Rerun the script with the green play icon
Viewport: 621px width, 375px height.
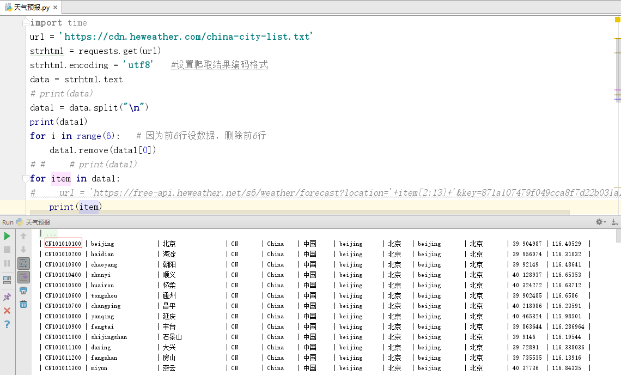(x=7, y=236)
